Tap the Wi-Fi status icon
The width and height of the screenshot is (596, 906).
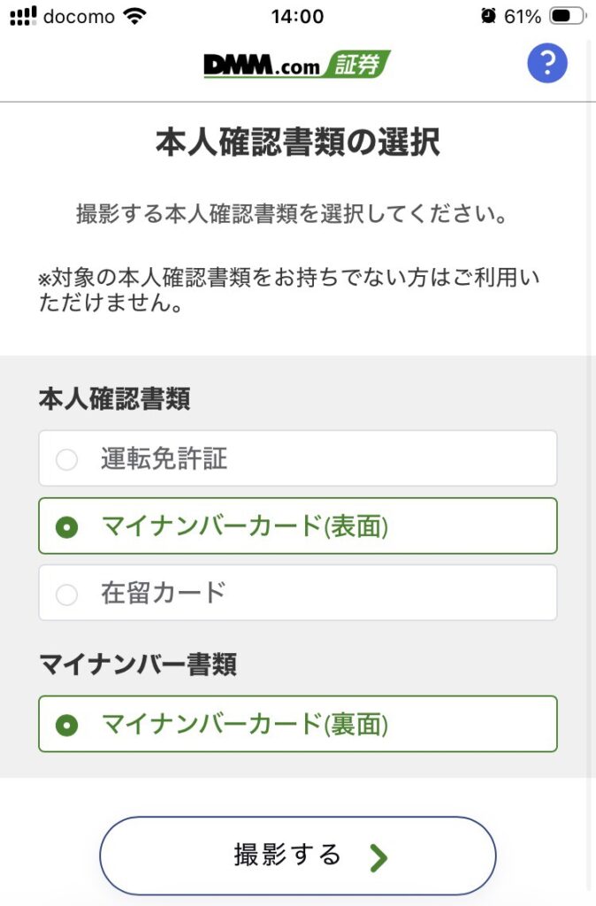pyautogui.click(x=135, y=16)
